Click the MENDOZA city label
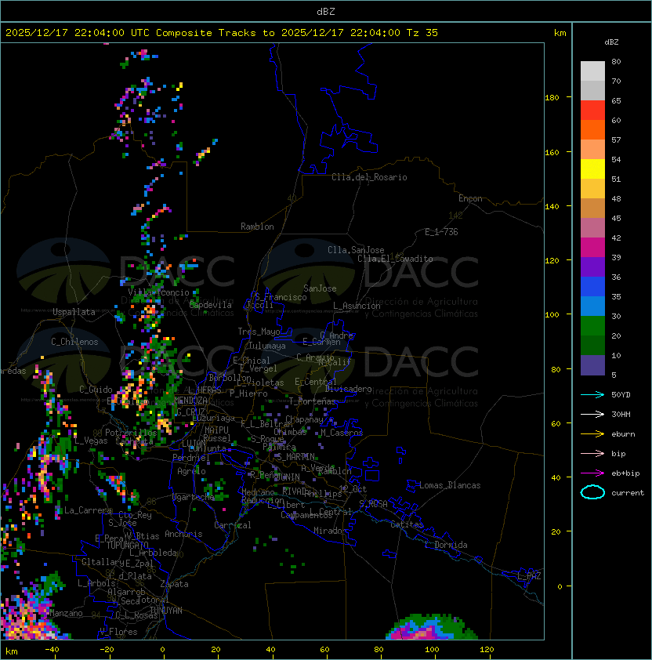 [190, 400]
